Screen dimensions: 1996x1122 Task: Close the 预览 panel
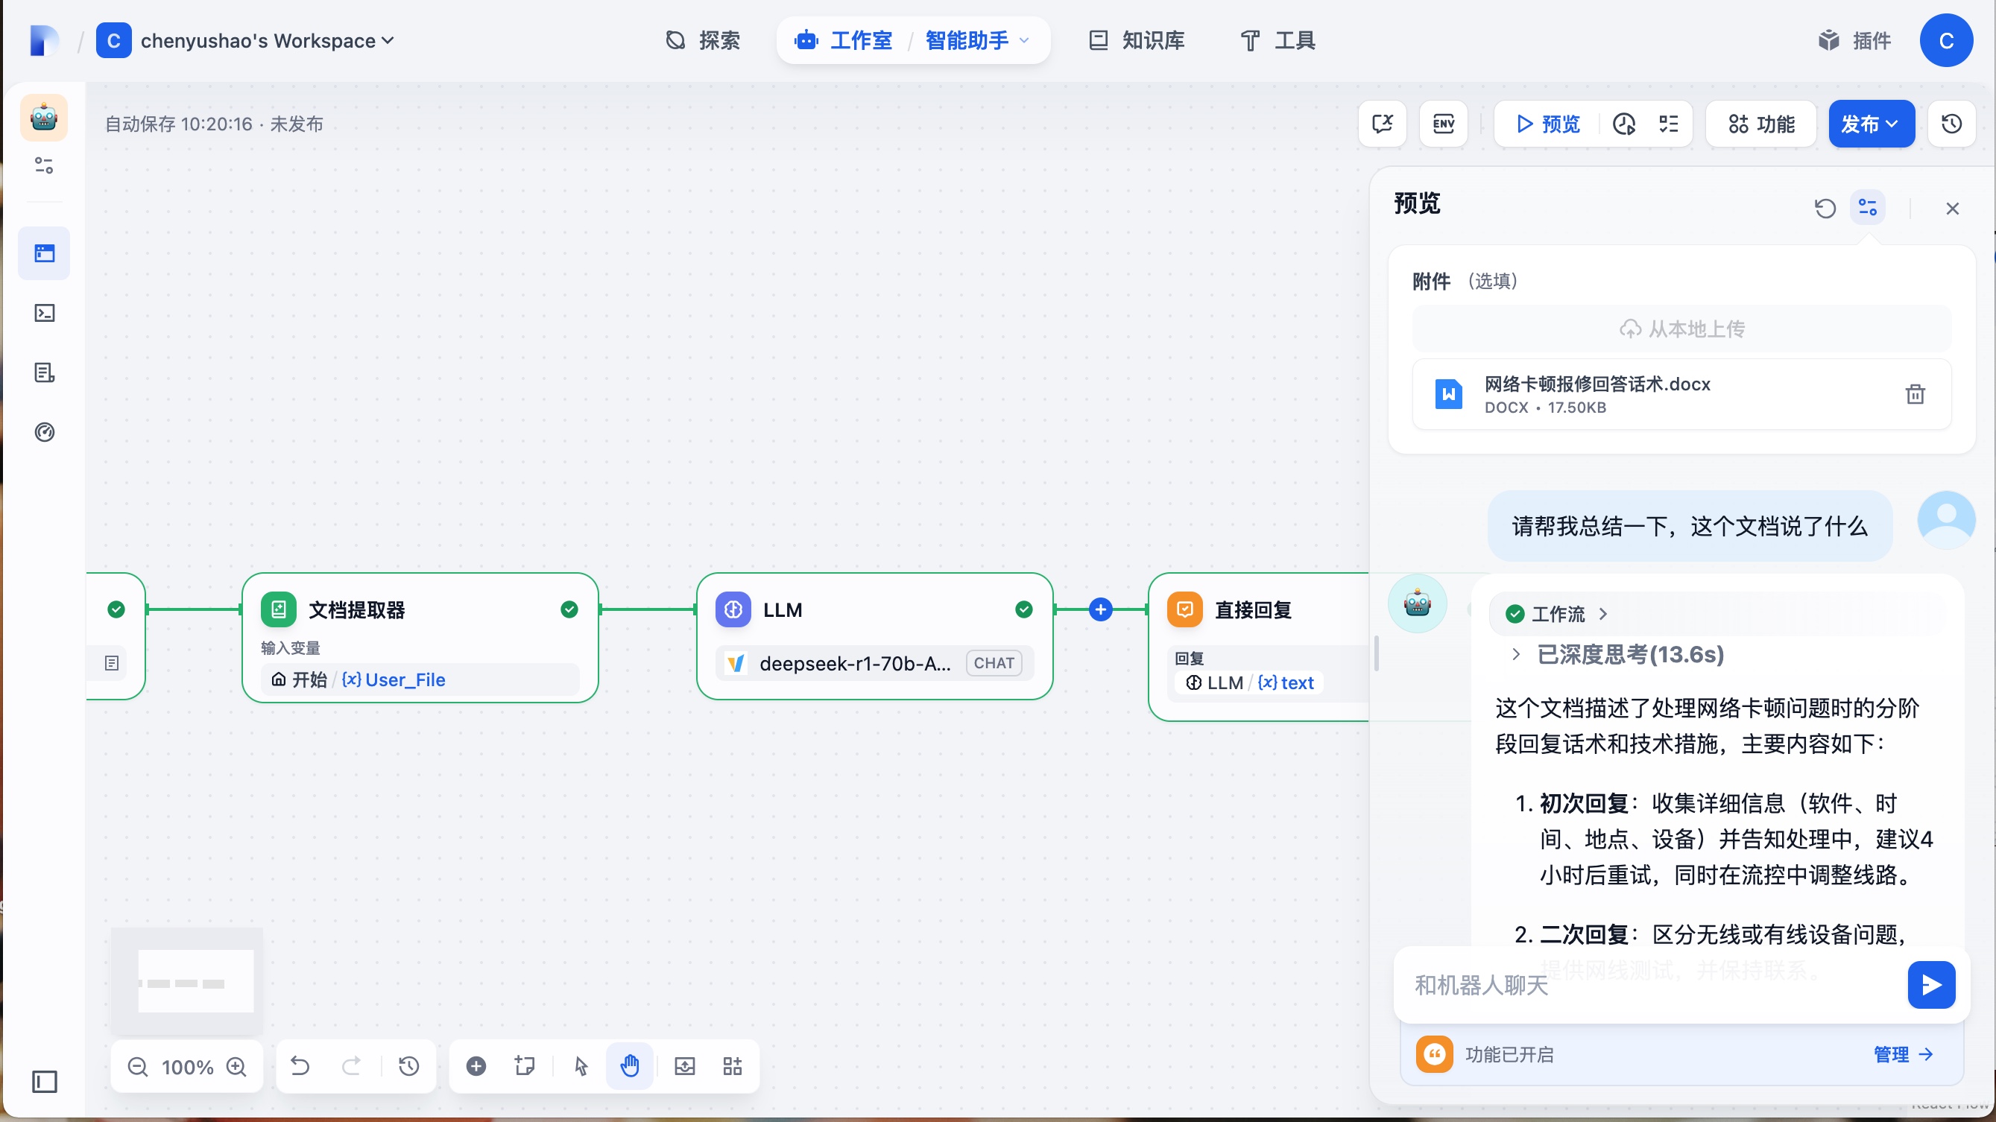pos(1952,209)
